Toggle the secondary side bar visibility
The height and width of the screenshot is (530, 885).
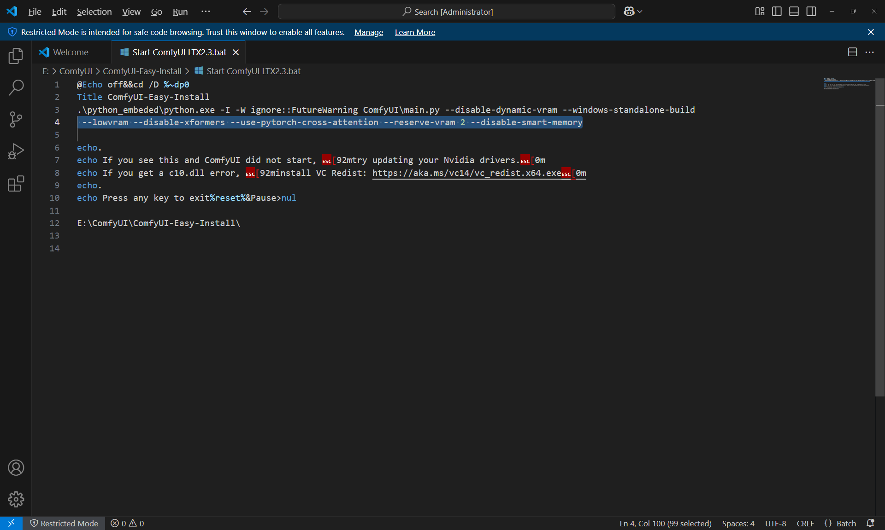coord(811,12)
